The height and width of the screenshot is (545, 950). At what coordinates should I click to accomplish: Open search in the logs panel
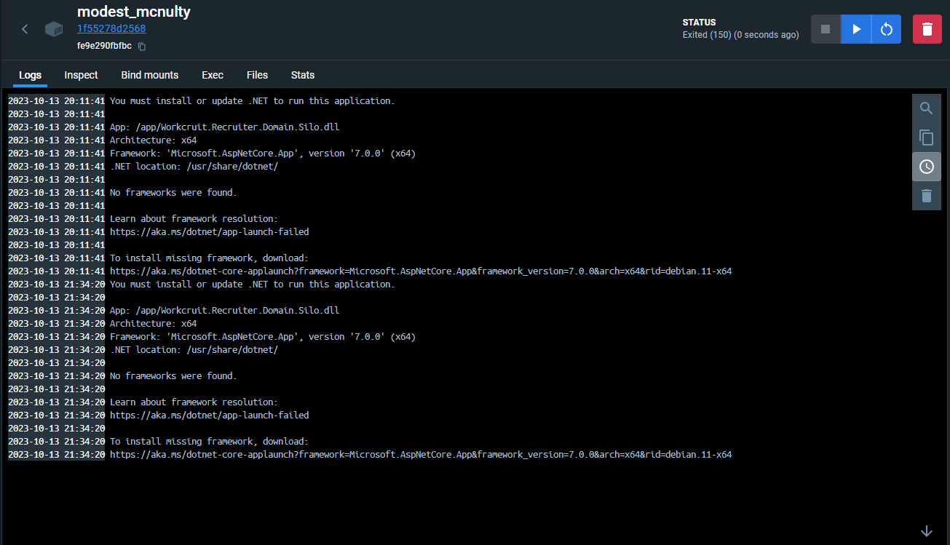[926, 108]
